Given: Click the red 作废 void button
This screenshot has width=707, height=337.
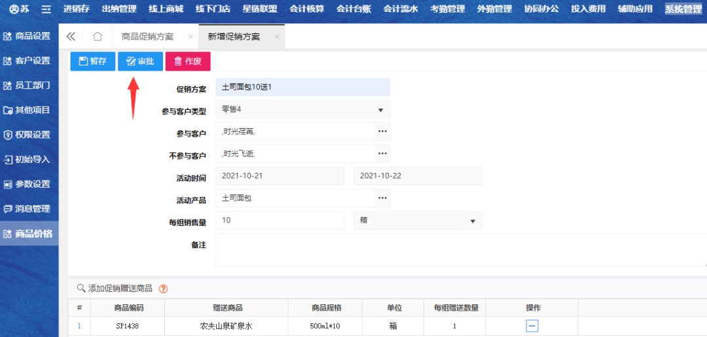Looking at the screenshot, I should (188, 62).
